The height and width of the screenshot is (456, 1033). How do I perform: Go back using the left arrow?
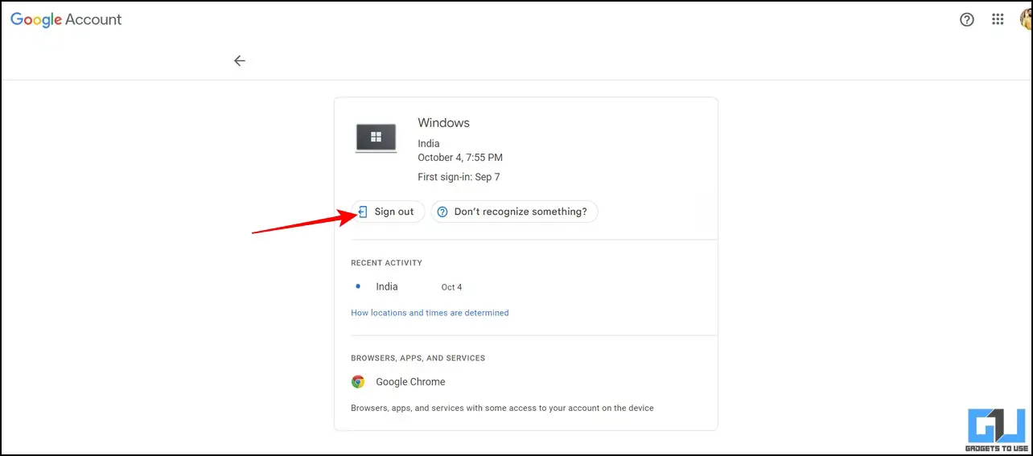click(239, 60)
